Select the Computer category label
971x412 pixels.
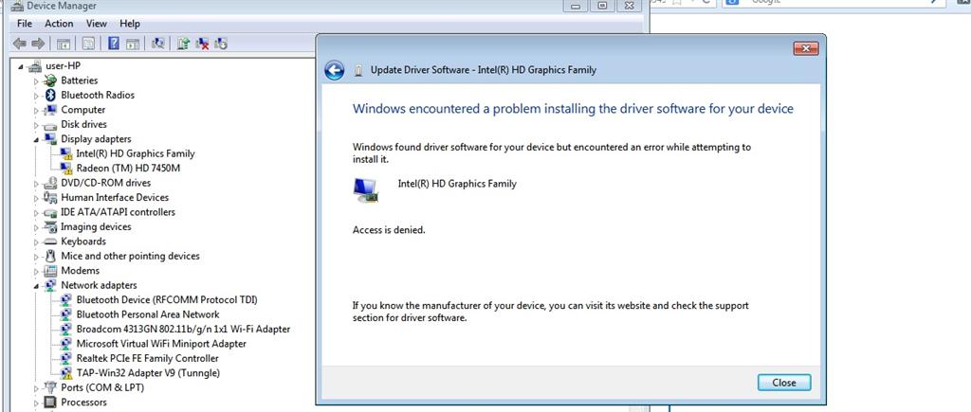point(83,110)
